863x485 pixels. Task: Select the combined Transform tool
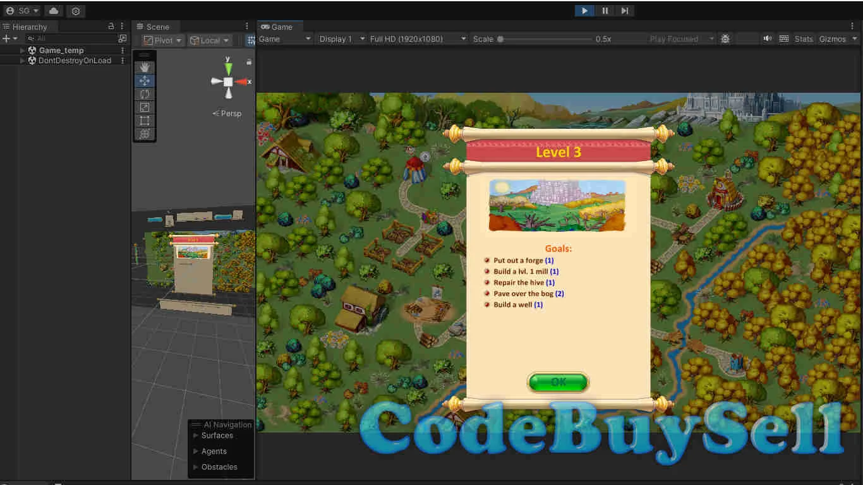pyautogui.click(x=145, y=134)
